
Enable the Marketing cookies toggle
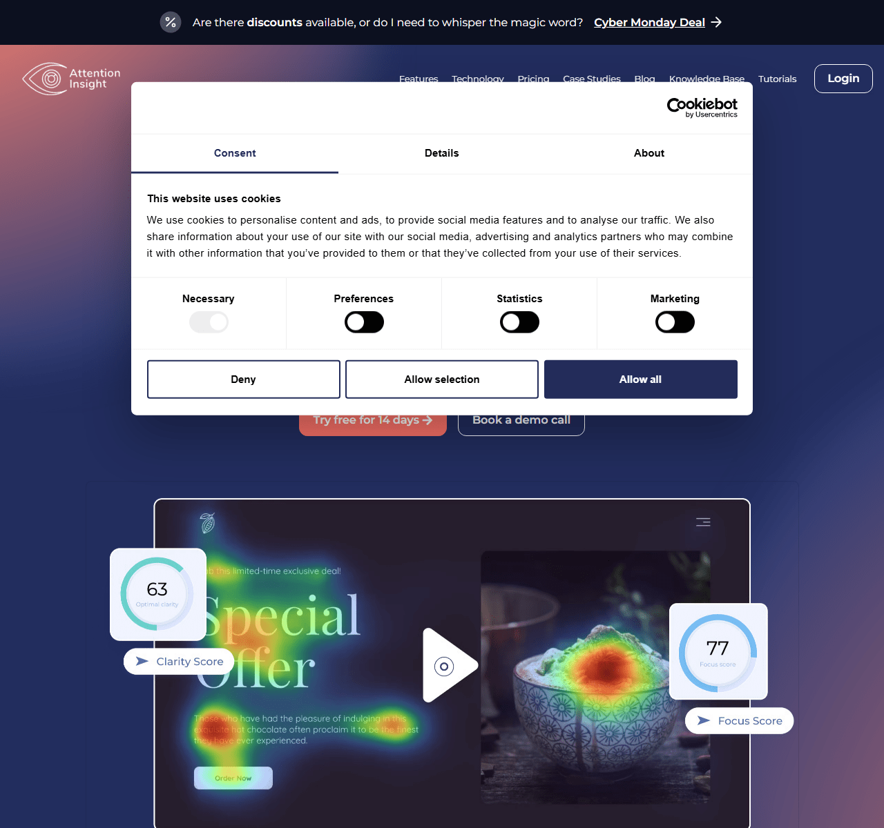tap(675, 322)
